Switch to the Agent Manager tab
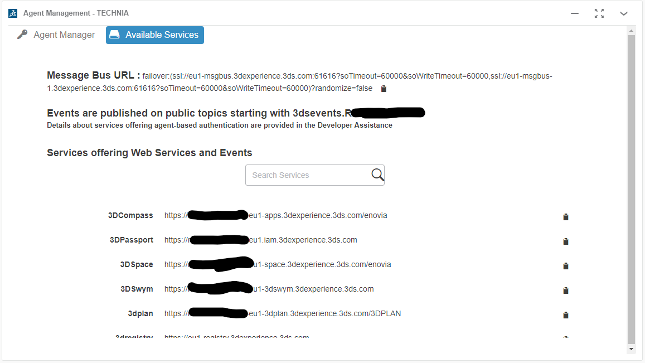 (x=64, y=35)
